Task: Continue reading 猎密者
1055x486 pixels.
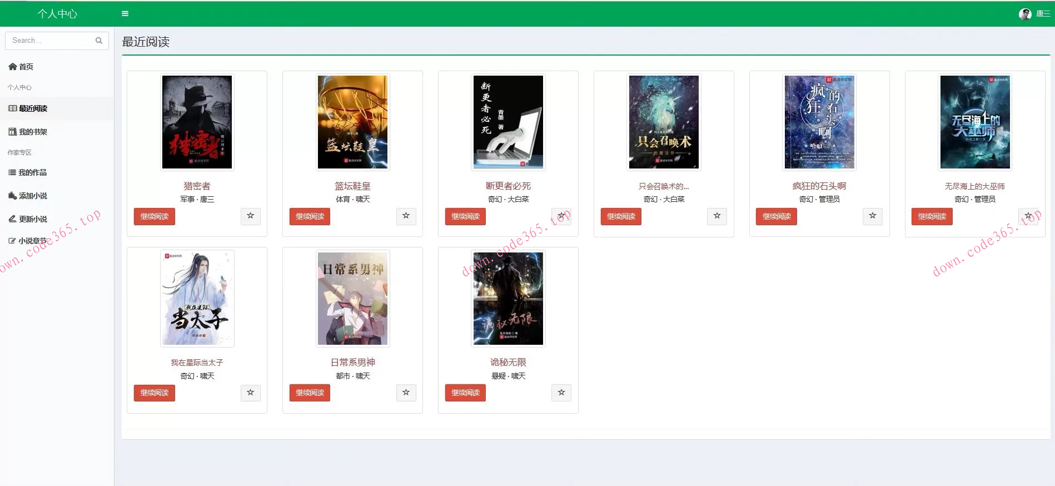Action: click(x=155, y=216)
